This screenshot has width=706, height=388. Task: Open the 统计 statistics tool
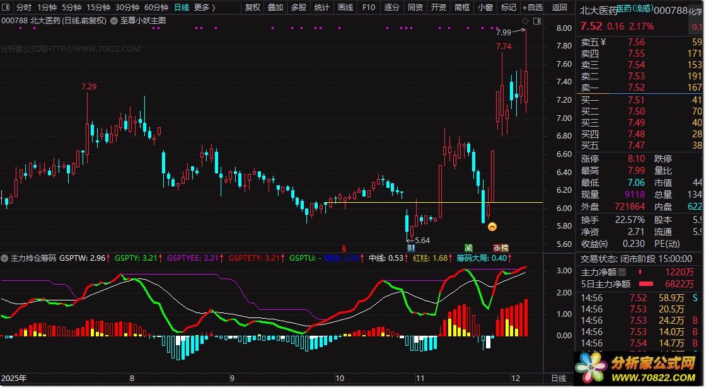pyautogui.click(x=321, y=7)
